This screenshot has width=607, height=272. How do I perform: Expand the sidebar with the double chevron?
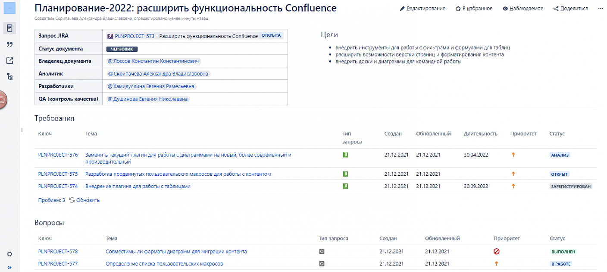(x=9, y=267)
